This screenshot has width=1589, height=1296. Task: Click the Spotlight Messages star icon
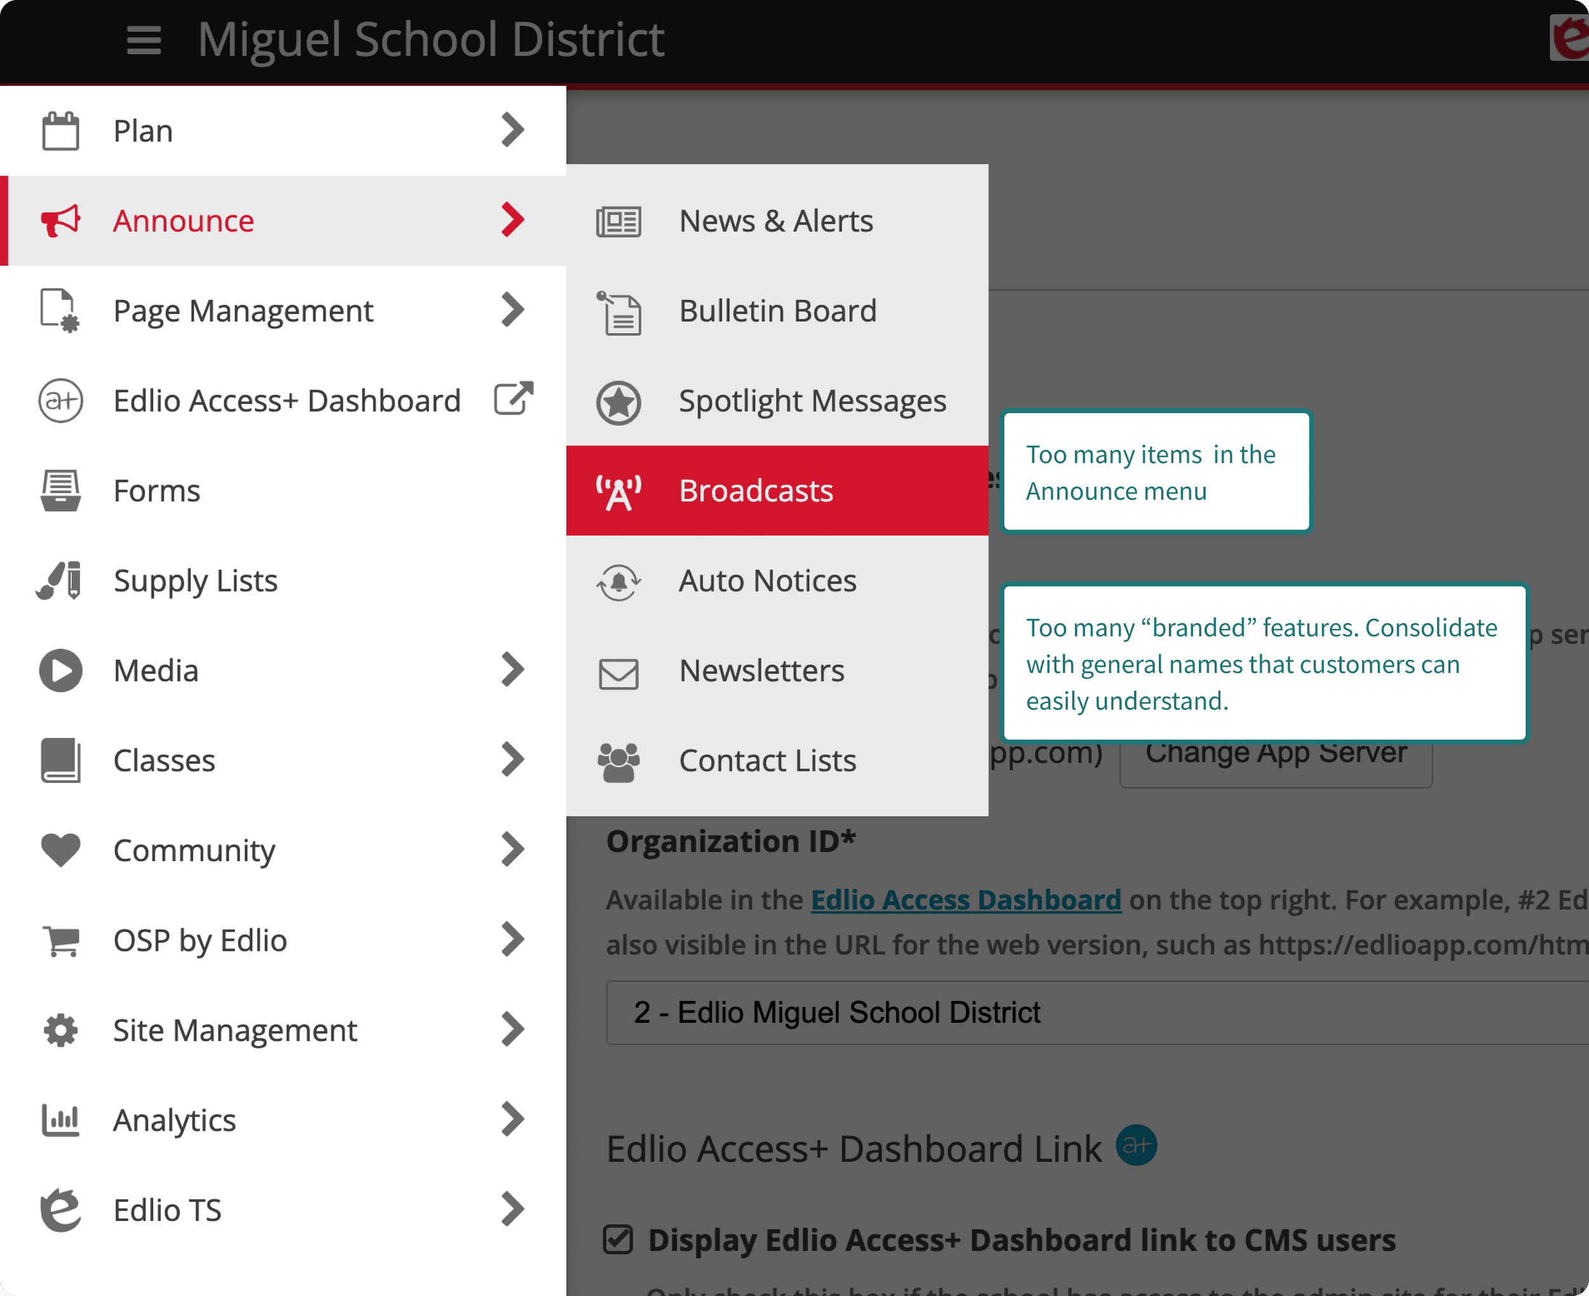(x=618, y=403)
